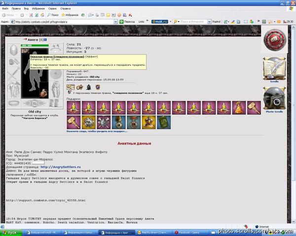Open the Правка menu
This screenshot has height=236, width=296.
(x=16, y=8)
